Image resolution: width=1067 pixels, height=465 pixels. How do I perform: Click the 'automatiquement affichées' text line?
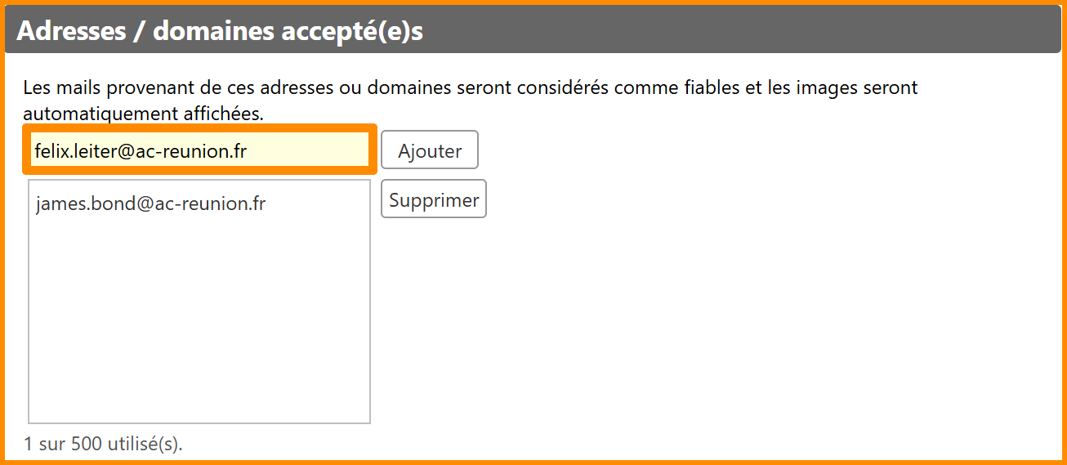click(144, 113)
